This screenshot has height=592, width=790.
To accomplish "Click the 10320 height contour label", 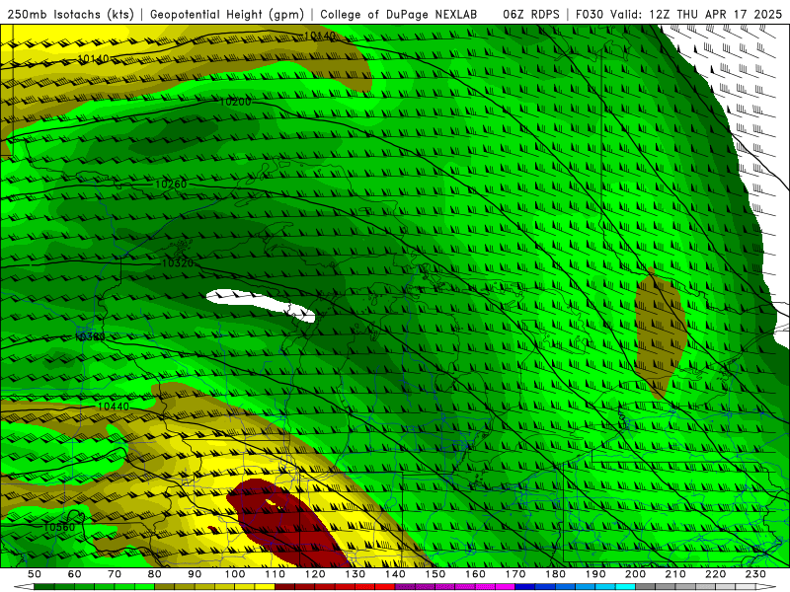I will coord(178,262).
